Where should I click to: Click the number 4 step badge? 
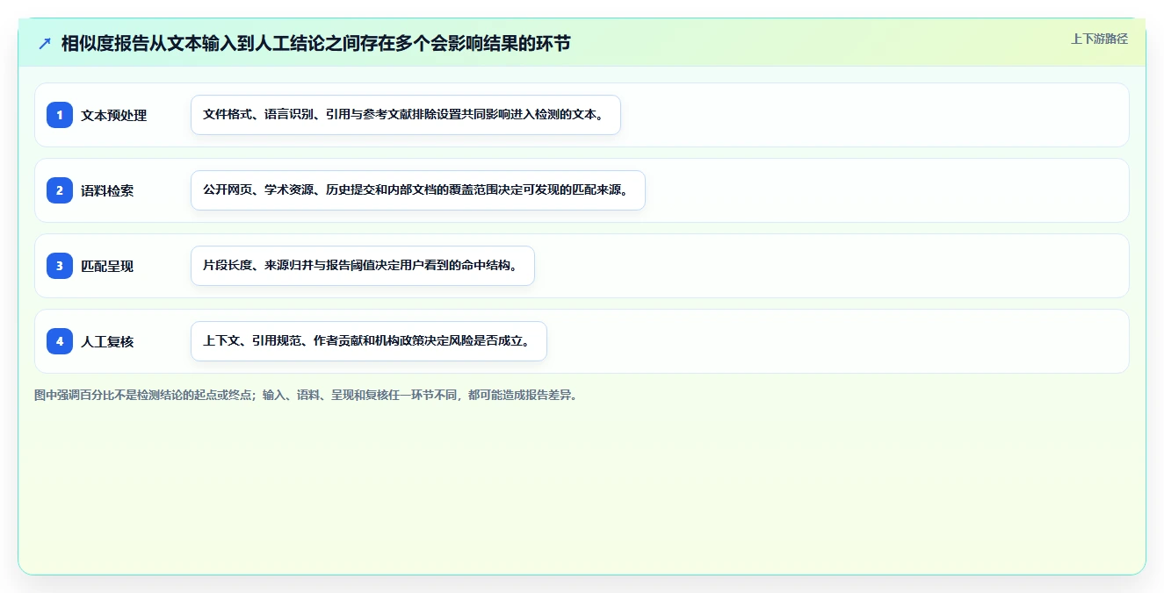point(60,341)
